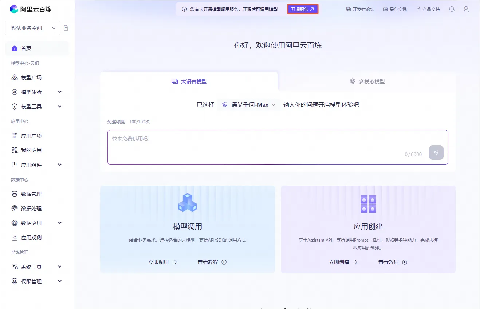Image resolution: width=480 pixels, height=309 pixels.
Task: Click the 模型工具 sidebar icon
Action: pyautogui.click(x=15, y=107)
